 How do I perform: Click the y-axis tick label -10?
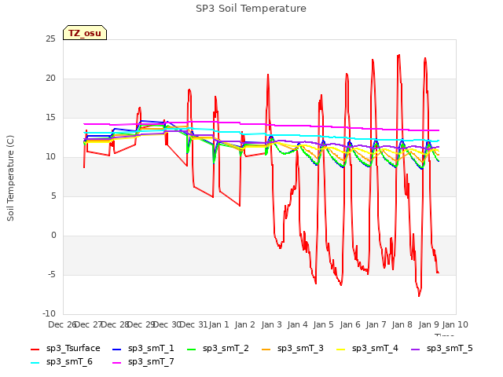(x=49, y=313)
